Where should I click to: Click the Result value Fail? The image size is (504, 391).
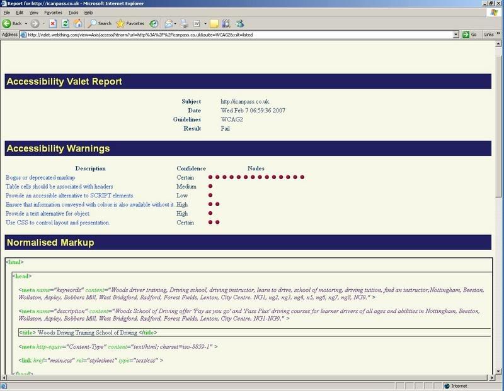(225, 128)
